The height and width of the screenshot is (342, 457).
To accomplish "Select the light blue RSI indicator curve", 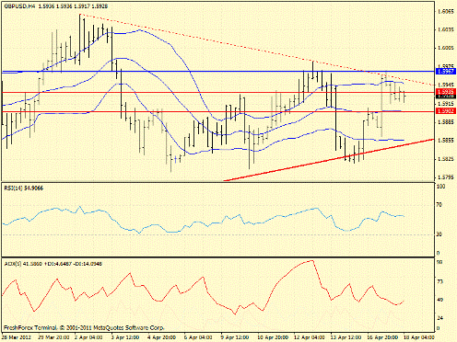I will (x=203, y=223).
